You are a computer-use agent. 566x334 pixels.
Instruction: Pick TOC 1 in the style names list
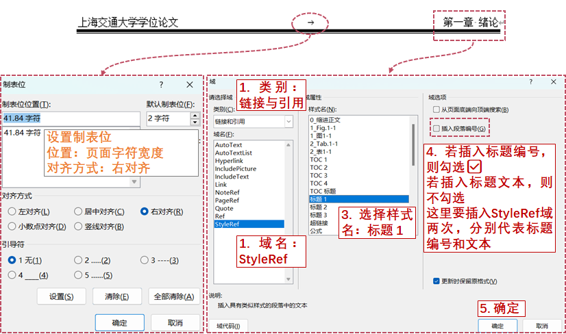319,159
